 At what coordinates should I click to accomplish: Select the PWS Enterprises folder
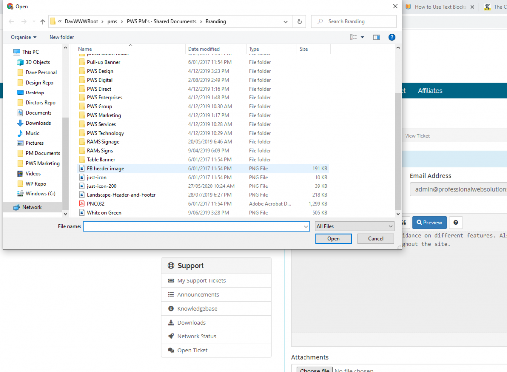(104, 98)
